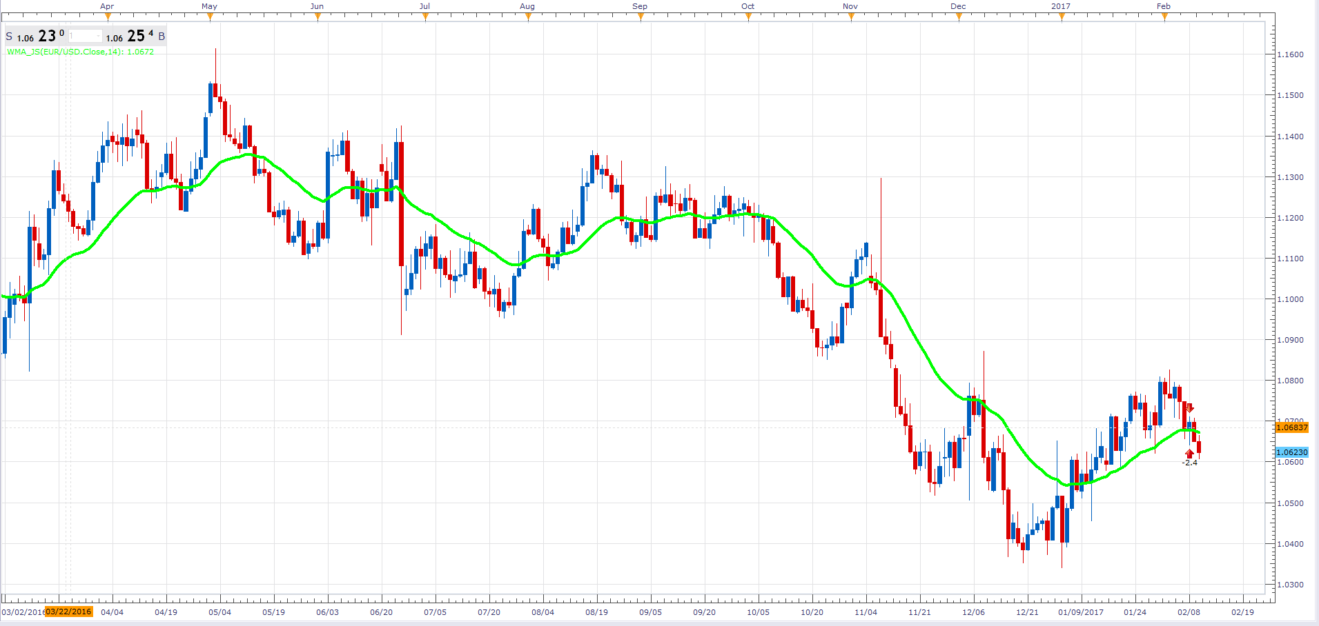Click the 05/04 date on time axis
This screenshot has height=626, width=1319.
click(x=220, y=612)
